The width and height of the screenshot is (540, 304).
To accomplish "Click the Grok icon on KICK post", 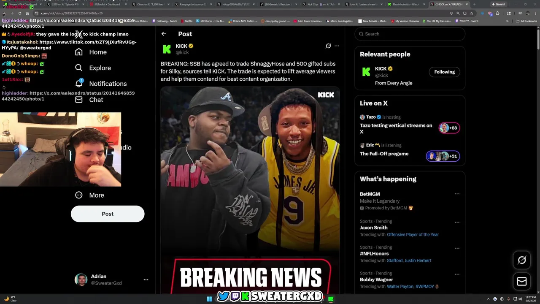I will (x=328, y=46).
